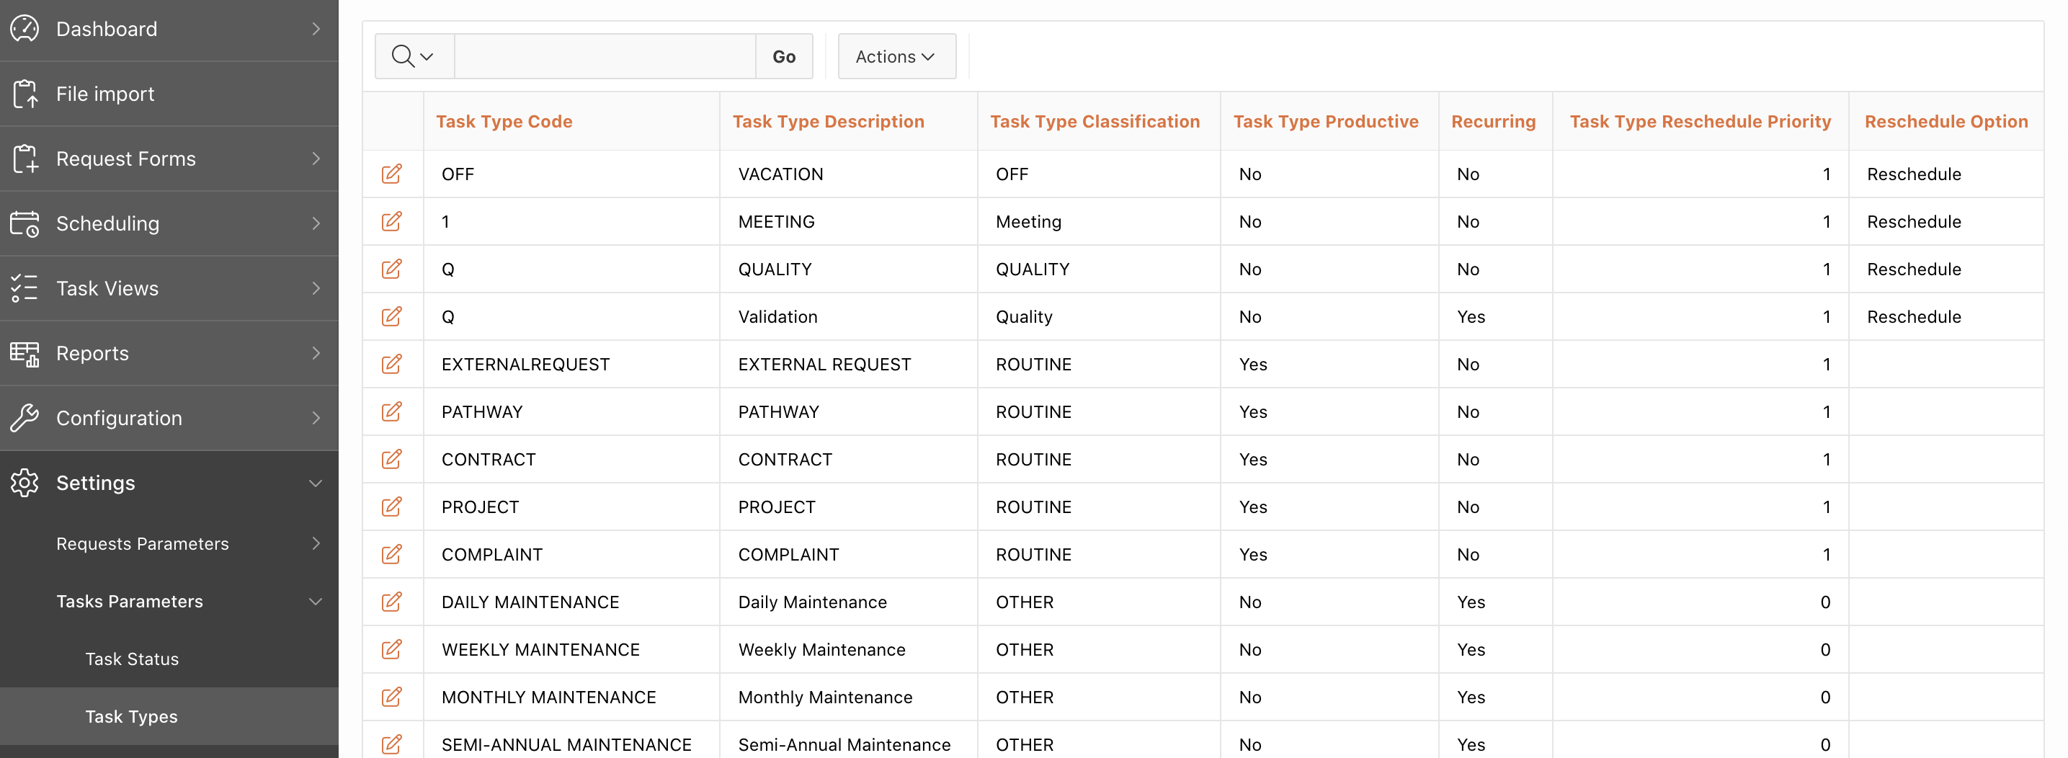The width and height of the screenshot is (2068, 758).
Task: Edit the Daily Maintenance row
Action: (x=392, y=602)
